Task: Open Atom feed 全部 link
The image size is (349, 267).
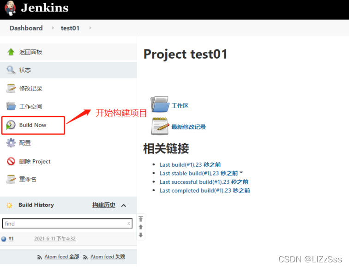Action: [x=62, y=257]
